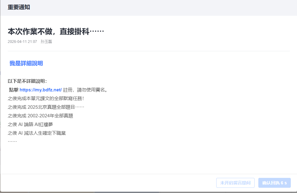
Task: Open the https://my.bdfz.net/ link
Action: [41, 90]
